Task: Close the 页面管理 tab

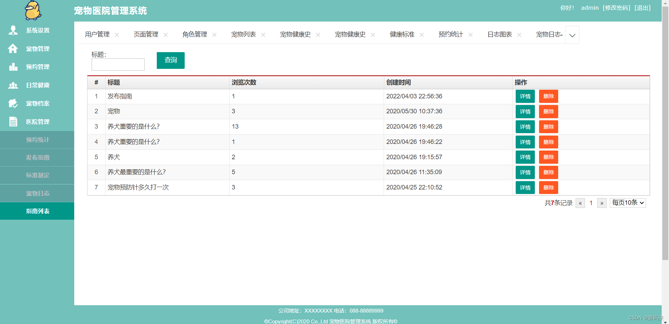Action: click(166, 35)
